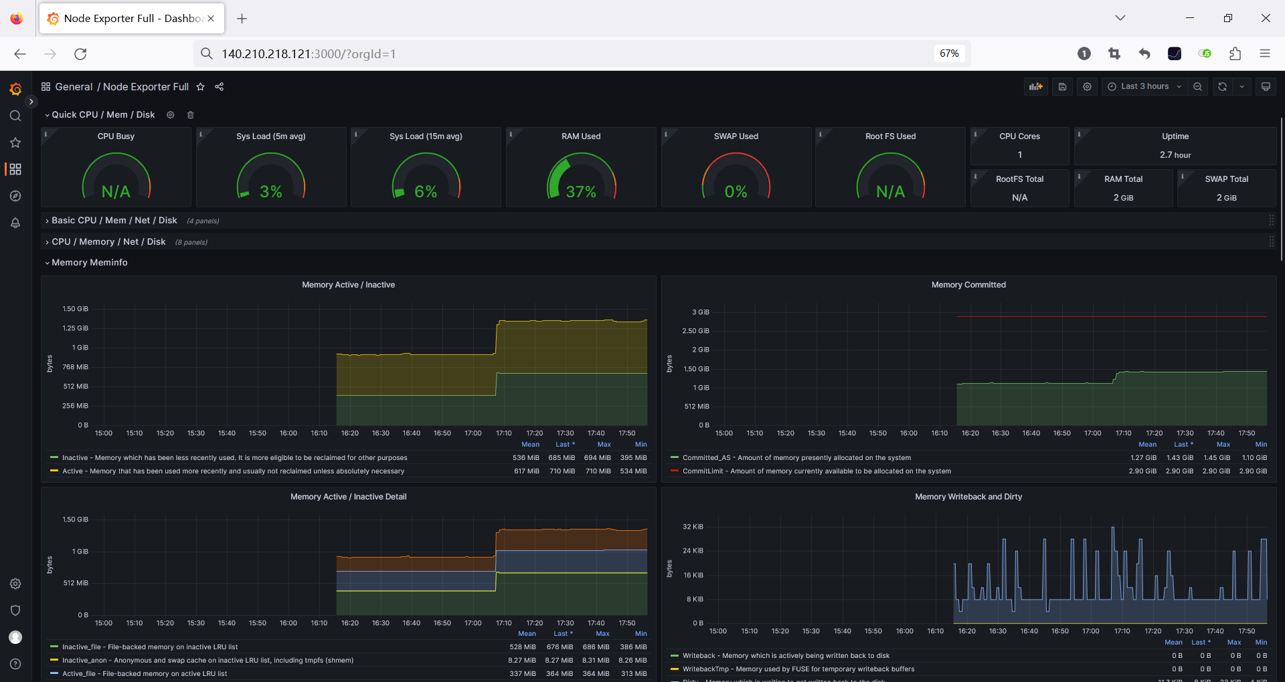Open the Alerting bell in sidebar
The image size is (1285, 682).
15,223
